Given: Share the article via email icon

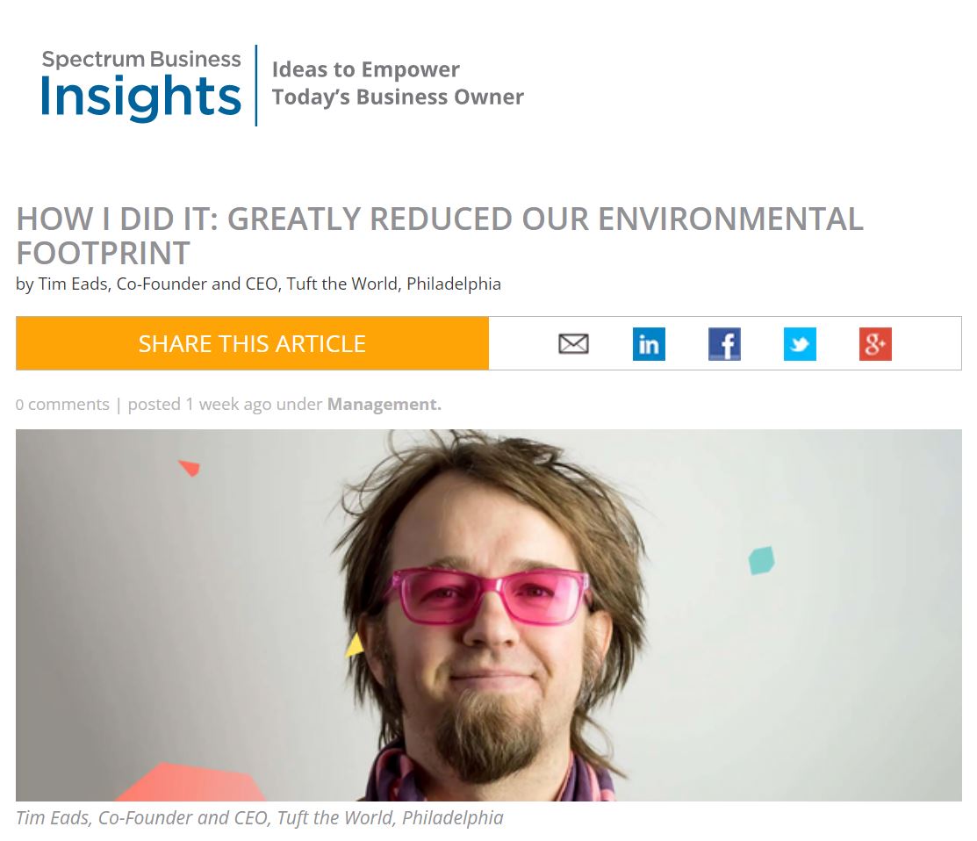Looking at the screenshot, I should (573, 344).
